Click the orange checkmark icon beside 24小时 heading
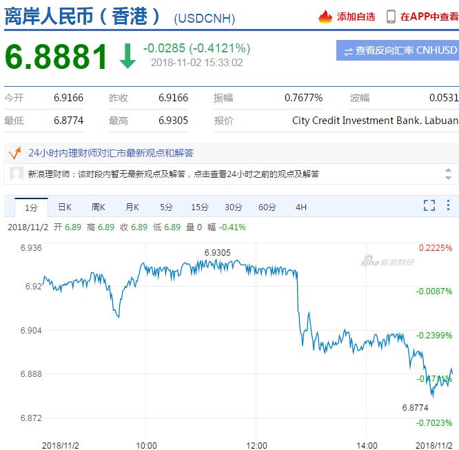 click(x=14, y=152)
